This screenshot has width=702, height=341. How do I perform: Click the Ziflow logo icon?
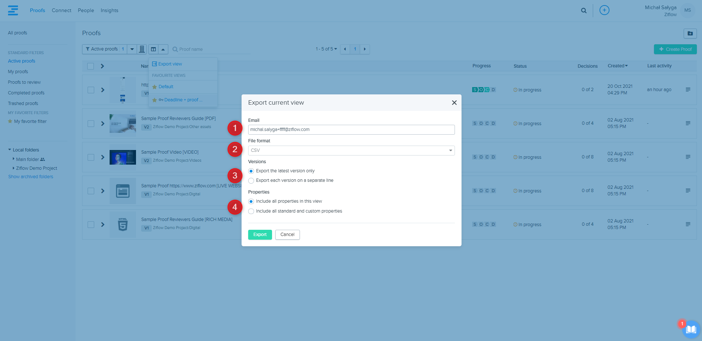tap(13, 10)
